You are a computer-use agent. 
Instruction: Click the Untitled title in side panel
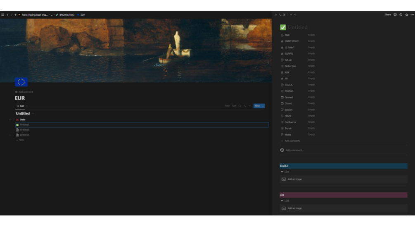click(x=297, y=27)
